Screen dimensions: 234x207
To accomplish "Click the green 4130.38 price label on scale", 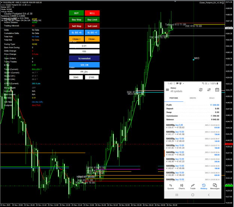I will click(229, 186).
